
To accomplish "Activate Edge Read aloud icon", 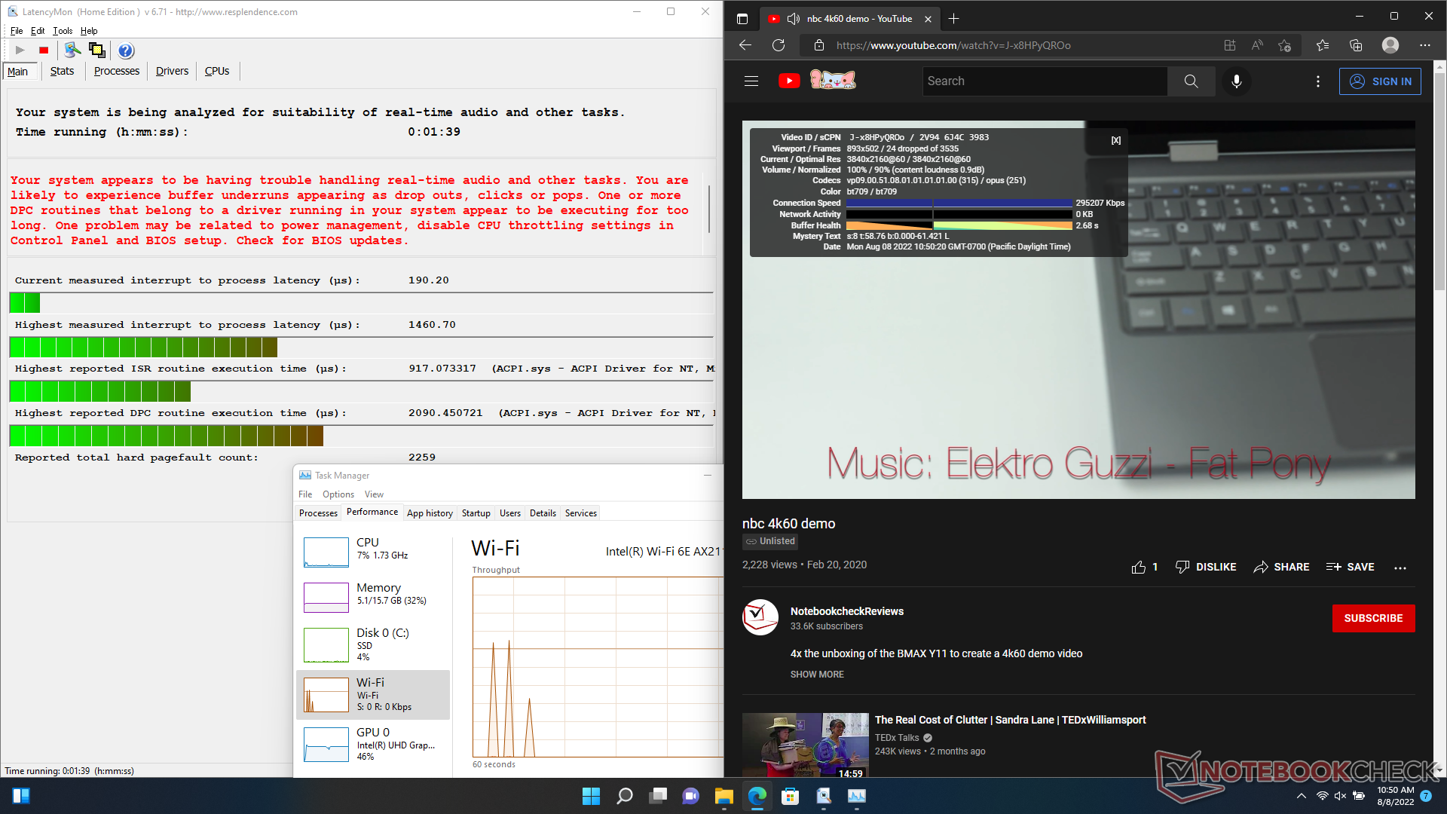I will 1257,45.
